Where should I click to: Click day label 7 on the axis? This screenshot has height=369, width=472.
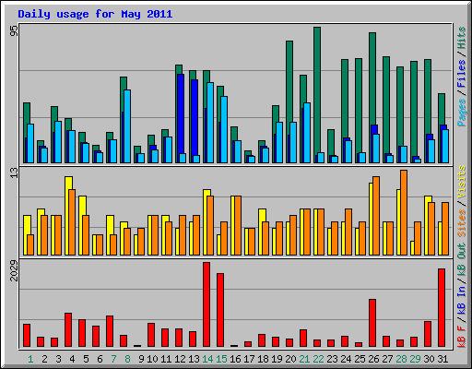pos(113,359)
